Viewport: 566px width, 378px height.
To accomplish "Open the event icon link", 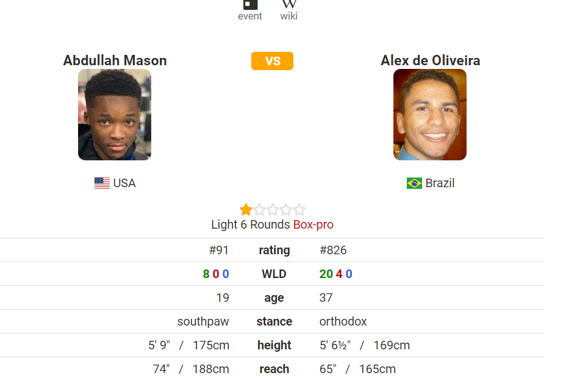I will pos(250,5).
